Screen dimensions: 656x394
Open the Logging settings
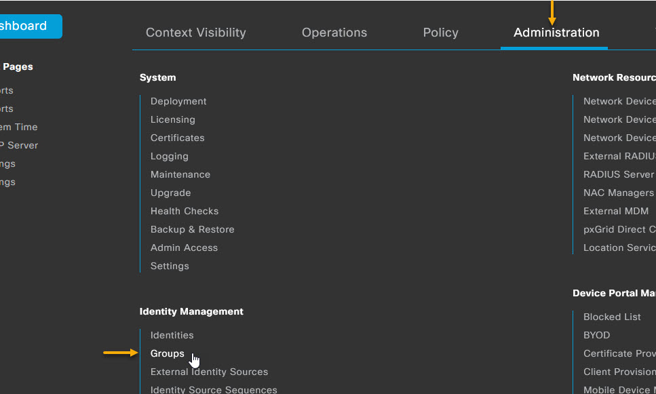pos(170,157)
